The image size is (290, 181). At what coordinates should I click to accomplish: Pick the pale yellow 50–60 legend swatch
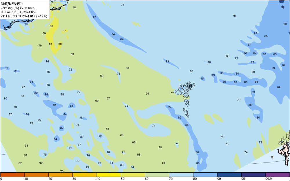133,175
